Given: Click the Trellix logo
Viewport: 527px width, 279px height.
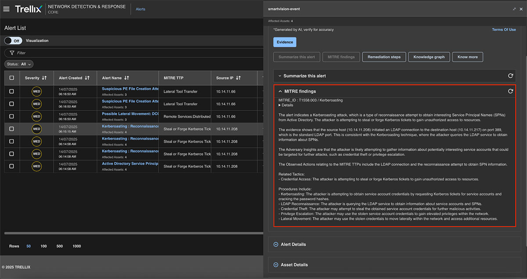Looking at the screenshot, I should (x=28, y=9).
